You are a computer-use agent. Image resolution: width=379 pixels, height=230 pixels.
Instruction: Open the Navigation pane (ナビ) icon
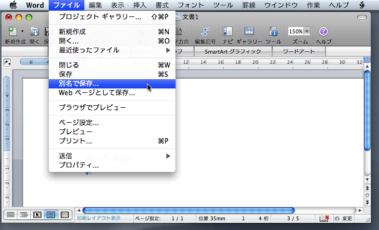click(228, 32)
